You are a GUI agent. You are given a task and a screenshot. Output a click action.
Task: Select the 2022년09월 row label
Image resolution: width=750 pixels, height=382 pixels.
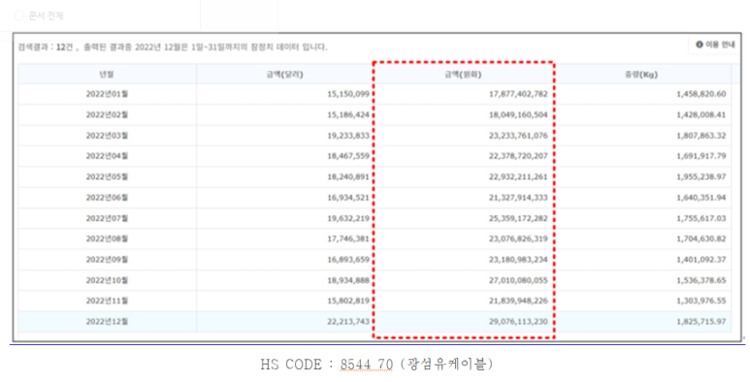[x=107, y=260]
